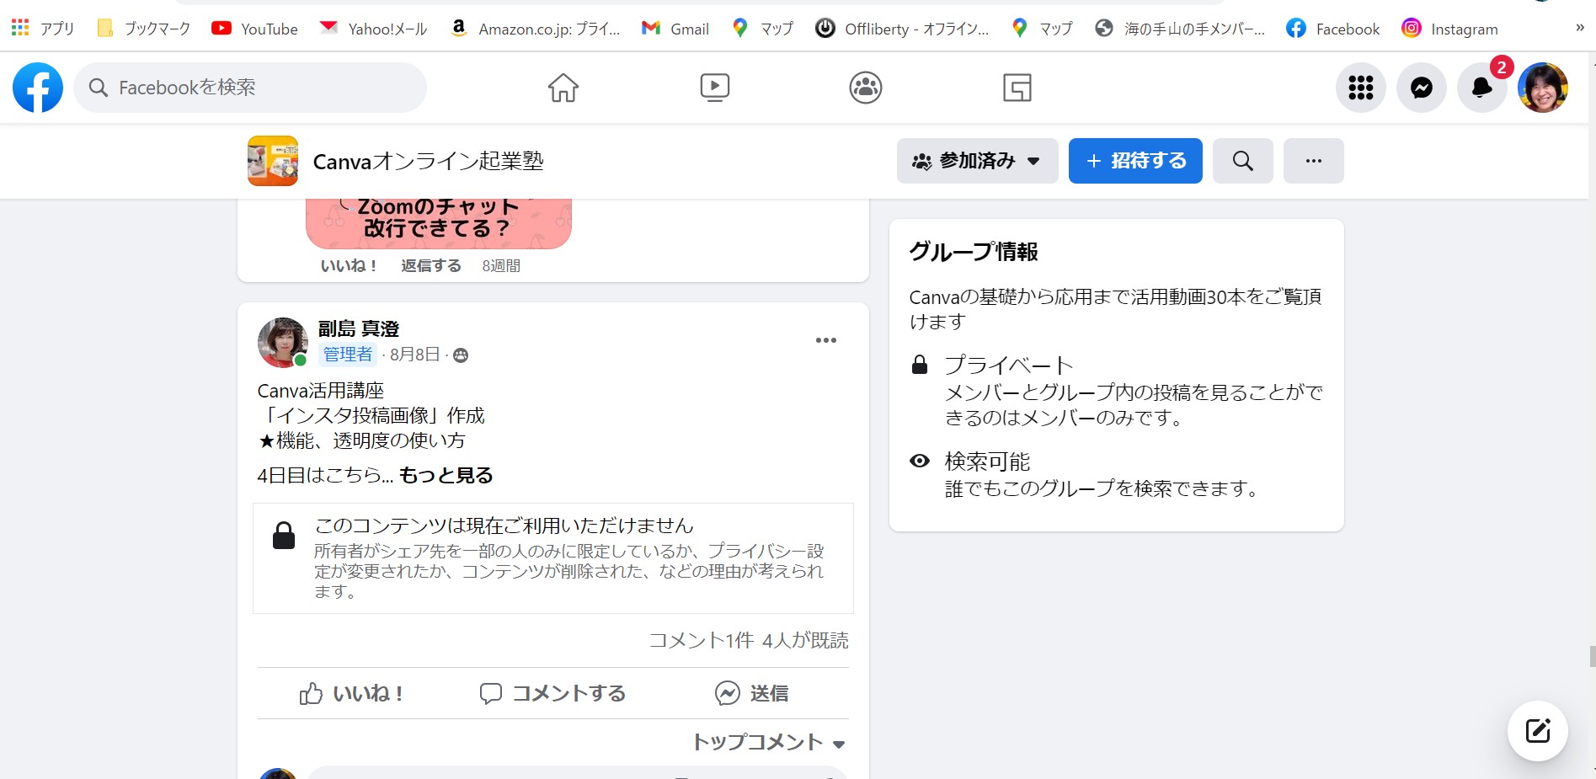Show more bookmarks chevron in bookmarks bar

point(1580,29)
